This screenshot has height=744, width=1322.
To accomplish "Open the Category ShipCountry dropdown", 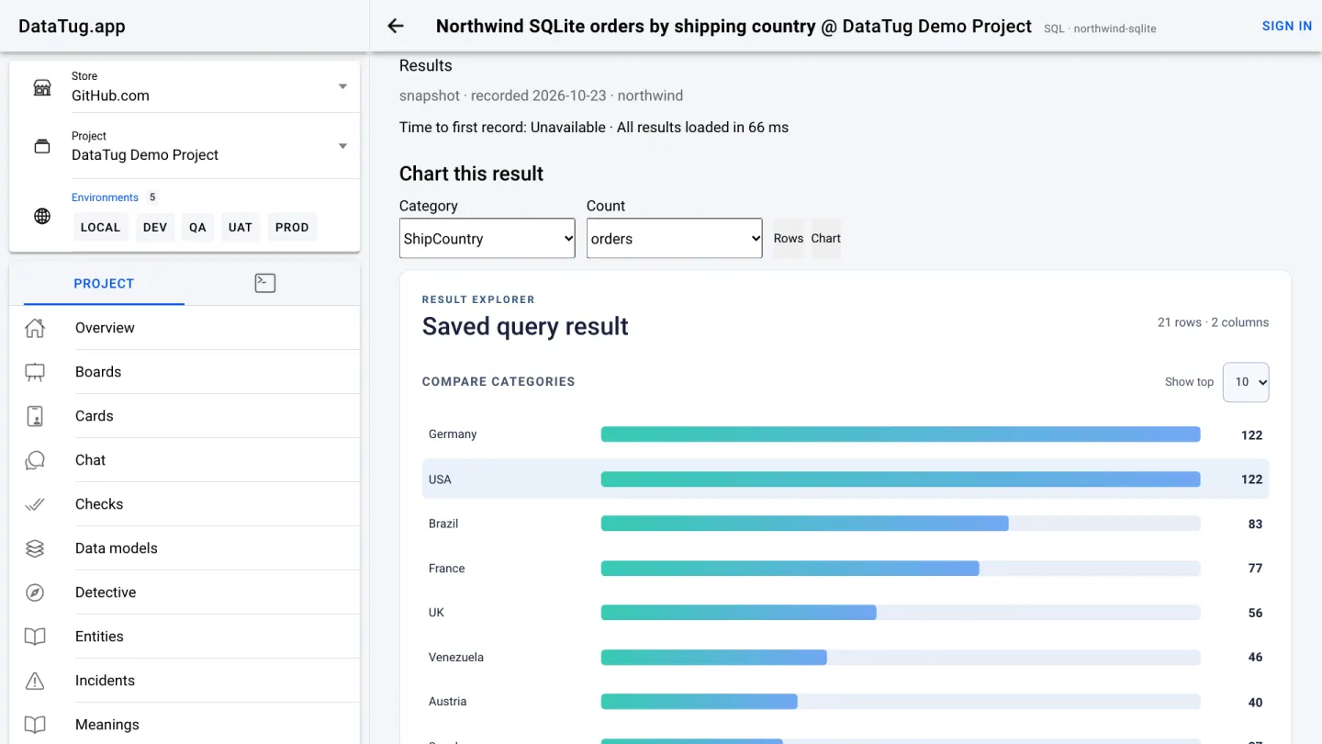I will tap(487, 238).
